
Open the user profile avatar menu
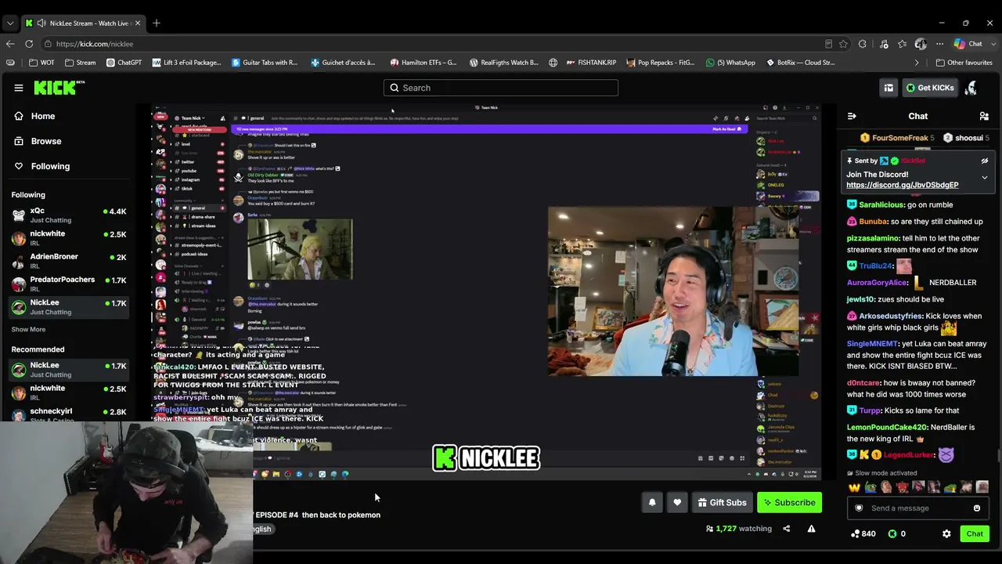point(971,88)
